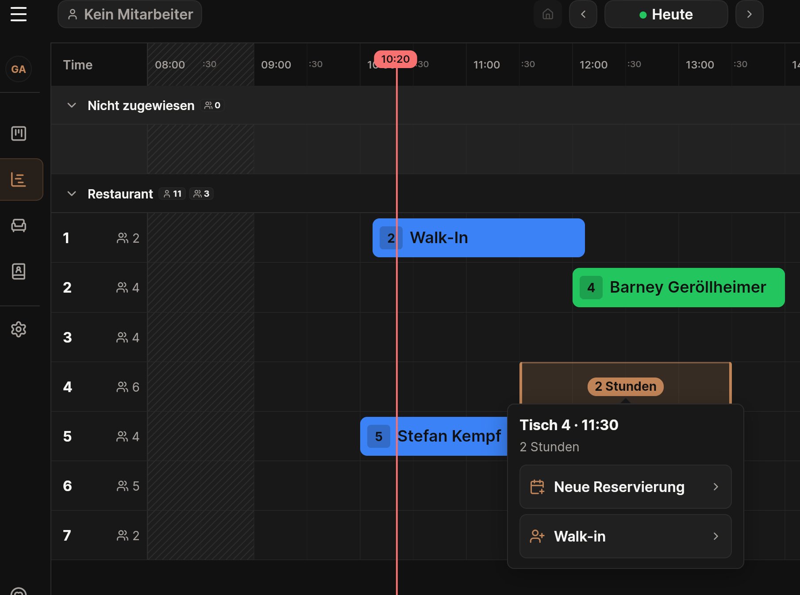Open settings gear in sidebar
The width and height of the screenshot is (800, 595).
click(x=19, y=329)
